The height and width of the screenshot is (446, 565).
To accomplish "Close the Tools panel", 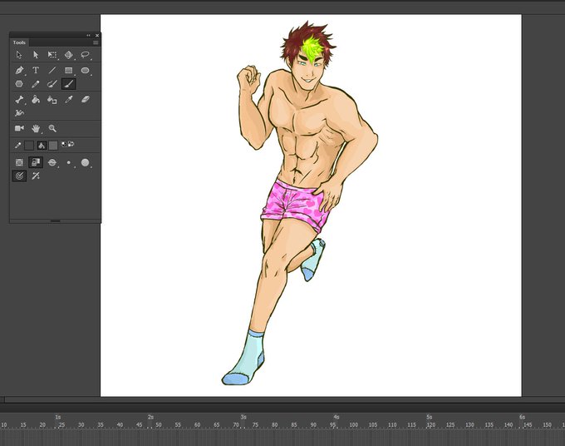I will point(97,35).
